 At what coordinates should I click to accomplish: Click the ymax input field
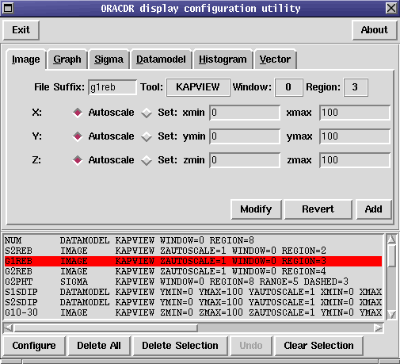355,136
